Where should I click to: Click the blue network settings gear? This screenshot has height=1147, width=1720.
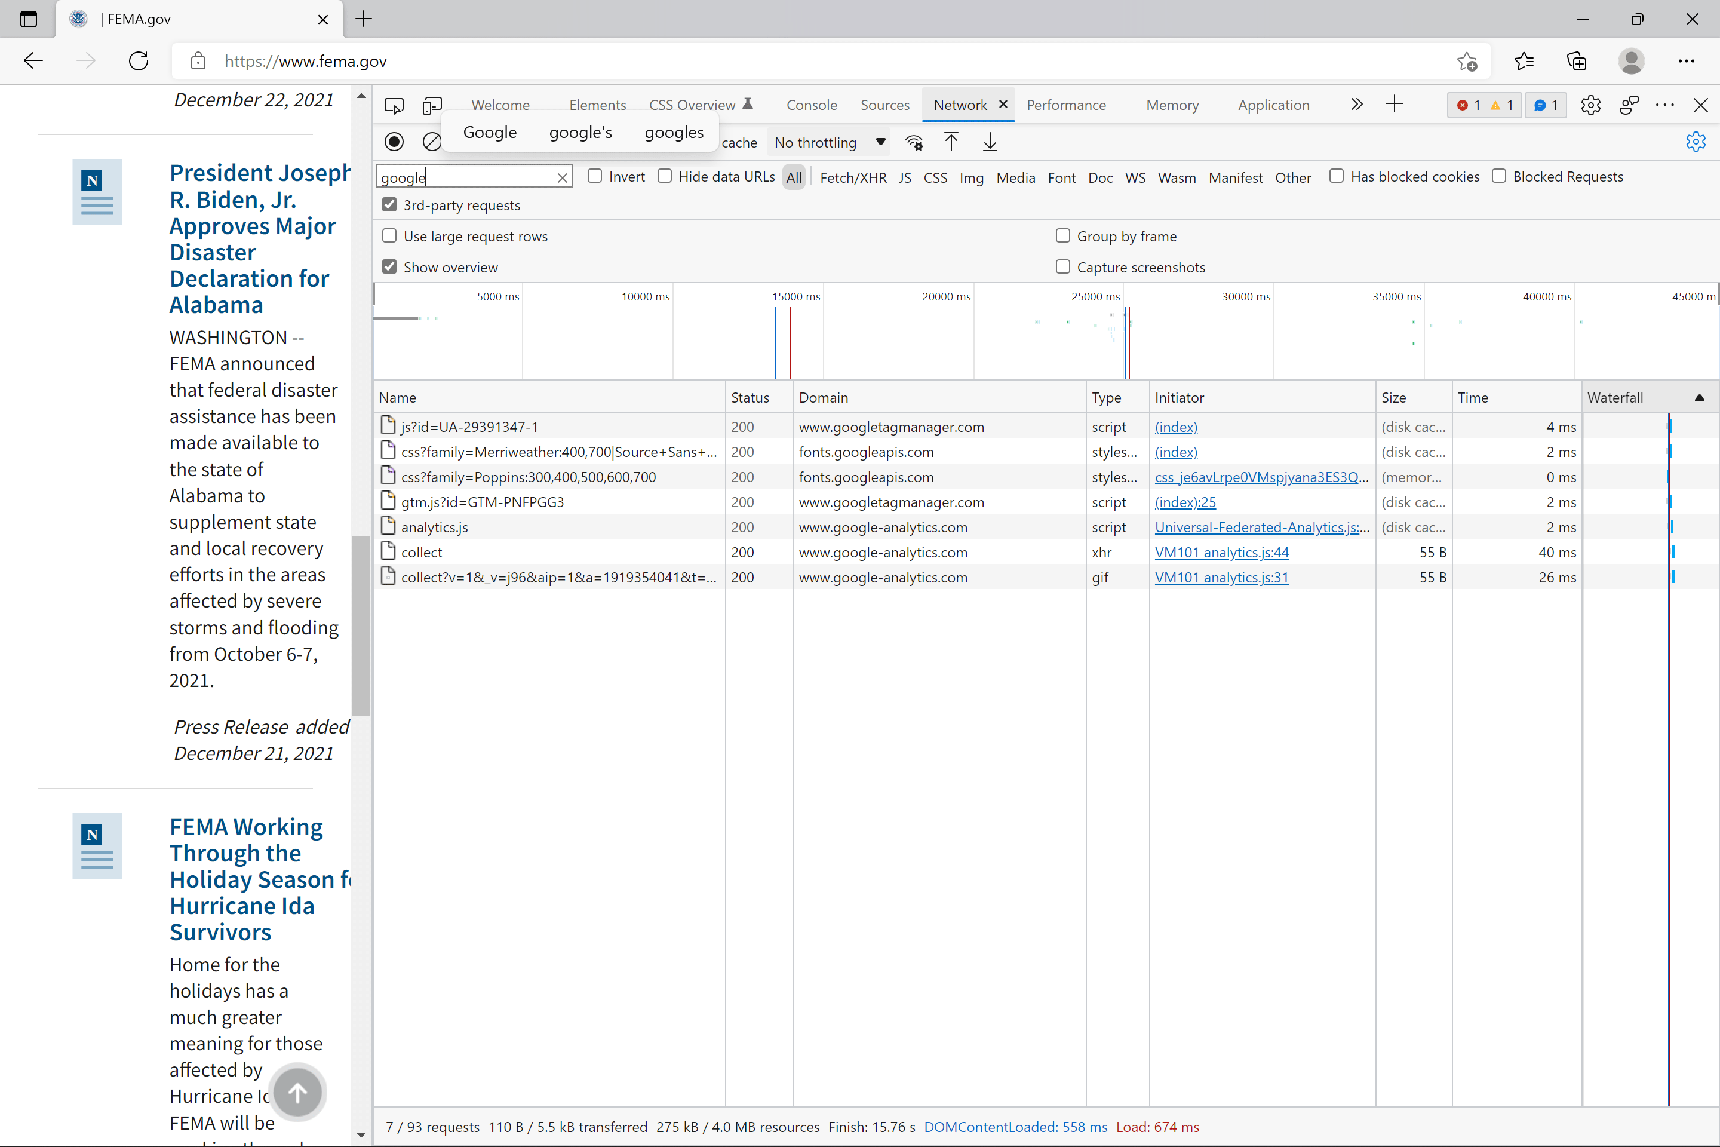[1695, 142]
